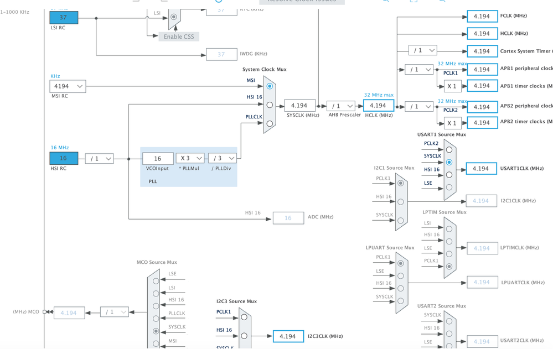Choose PCLK2 in the USART1 Source Mux
Image resolution: width=553 pixels, height=349 pixels.
(x=449, y=150)
